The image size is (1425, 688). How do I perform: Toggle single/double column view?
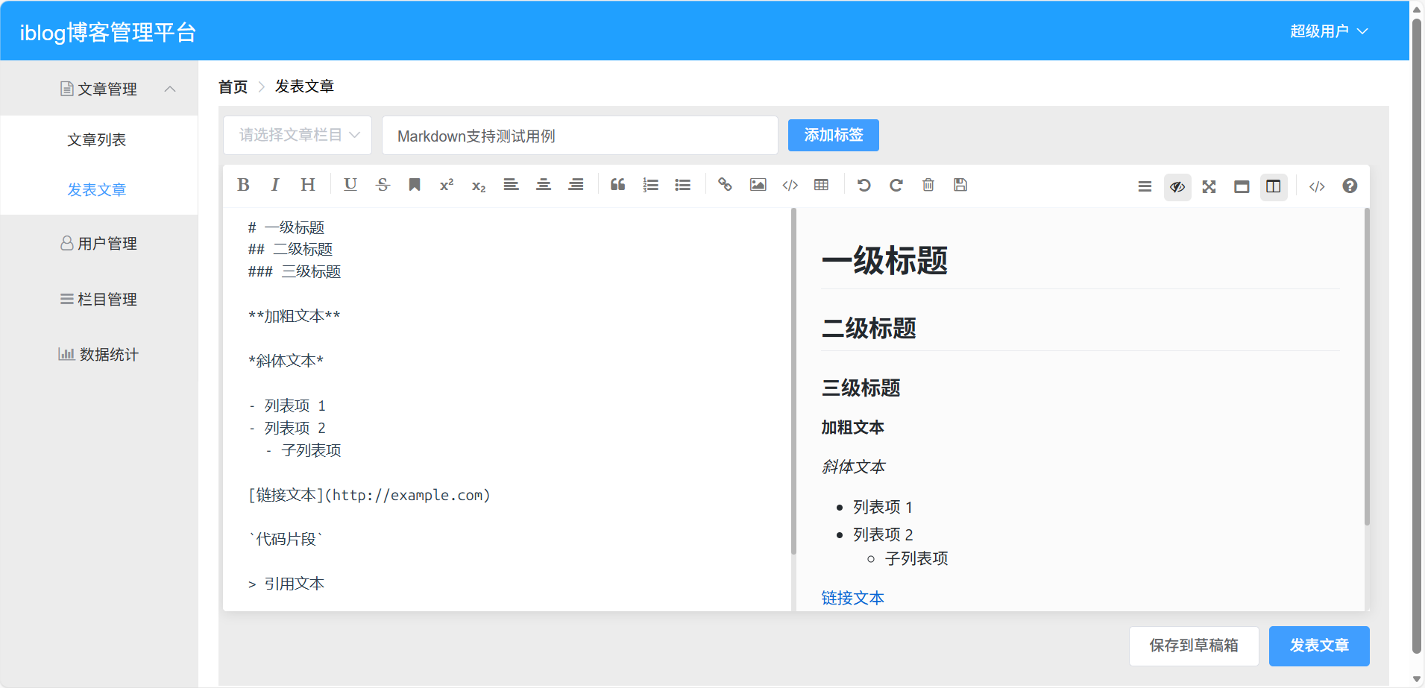(x=1274, y=186)
